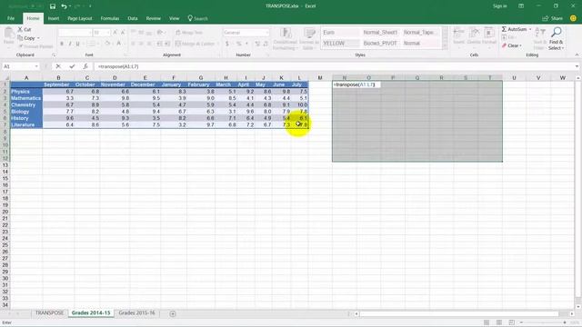
Task: Toggle Underline formatting
Action: (77, 44)
